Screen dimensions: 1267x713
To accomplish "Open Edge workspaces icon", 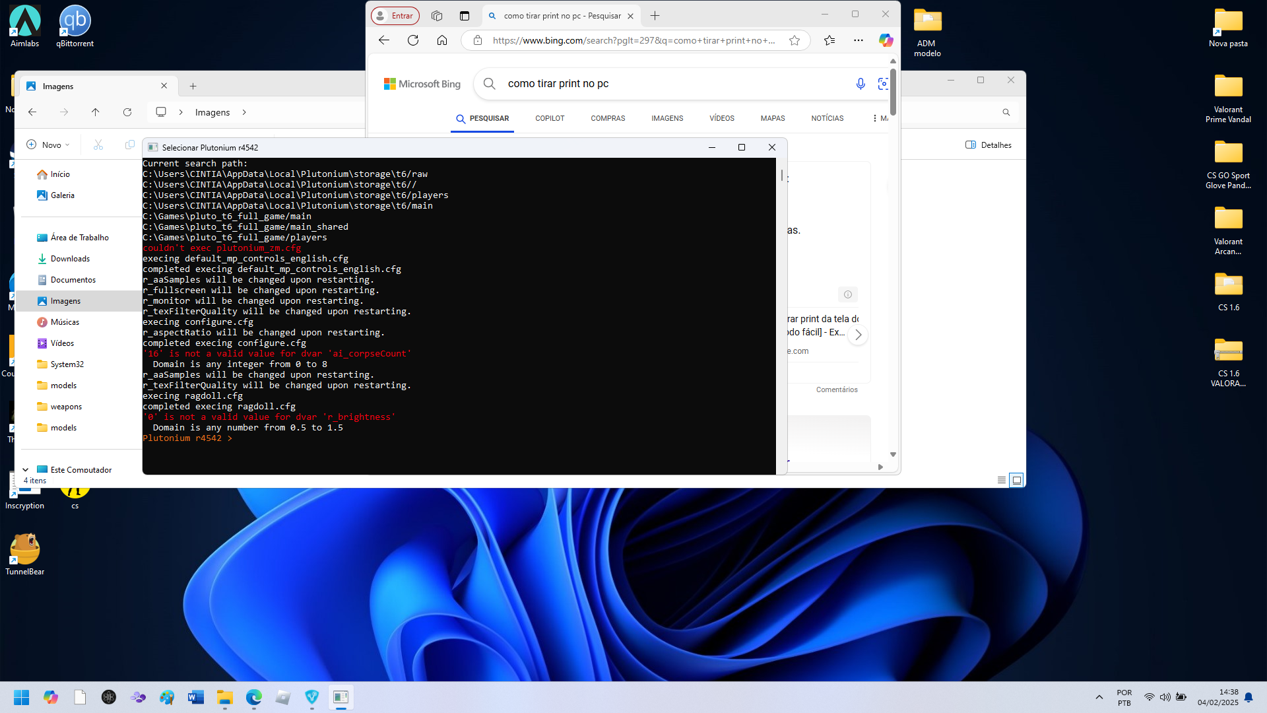I will pos(437,16).
